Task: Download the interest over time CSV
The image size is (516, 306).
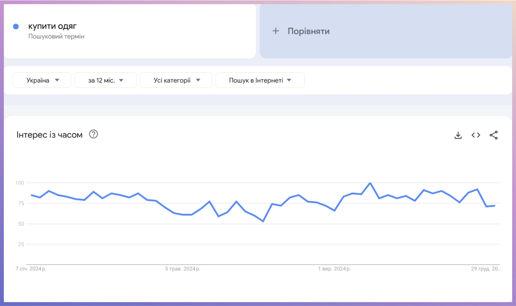Action: [458, 135]
